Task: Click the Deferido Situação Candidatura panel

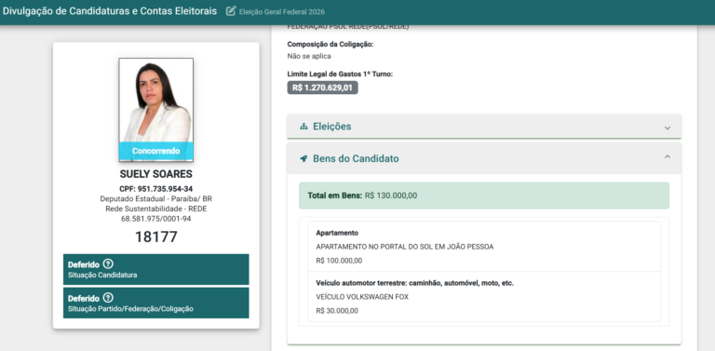Action: pyautogui.click(x=156, y=269)
